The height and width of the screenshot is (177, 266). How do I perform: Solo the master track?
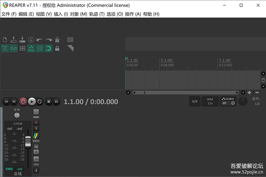point(36,128)
